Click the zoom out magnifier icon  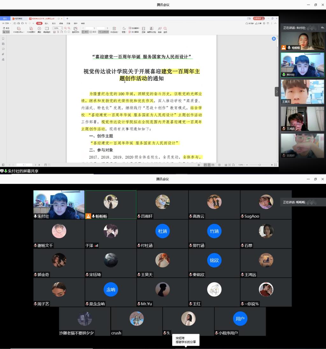[x=66, y=28]
